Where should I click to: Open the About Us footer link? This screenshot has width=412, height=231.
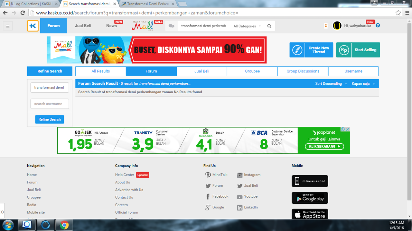(123, 182)
